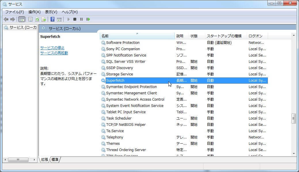
Task: Click the Start Service play icon
Action: (x=68, y=19)
